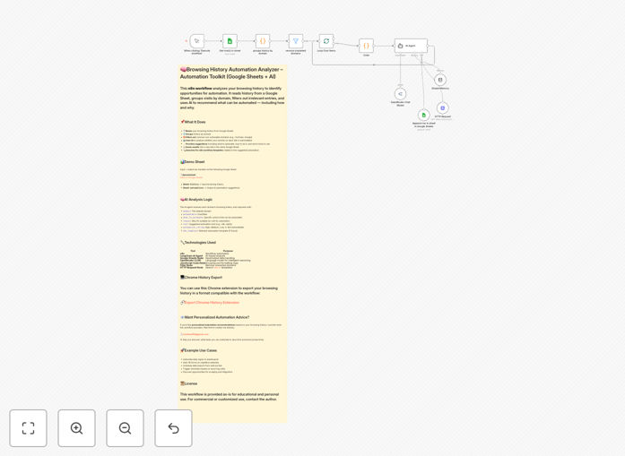The image size is (625, 456).
Task: Open the standalone Code node before AI Agent
Action: (367, 46)
